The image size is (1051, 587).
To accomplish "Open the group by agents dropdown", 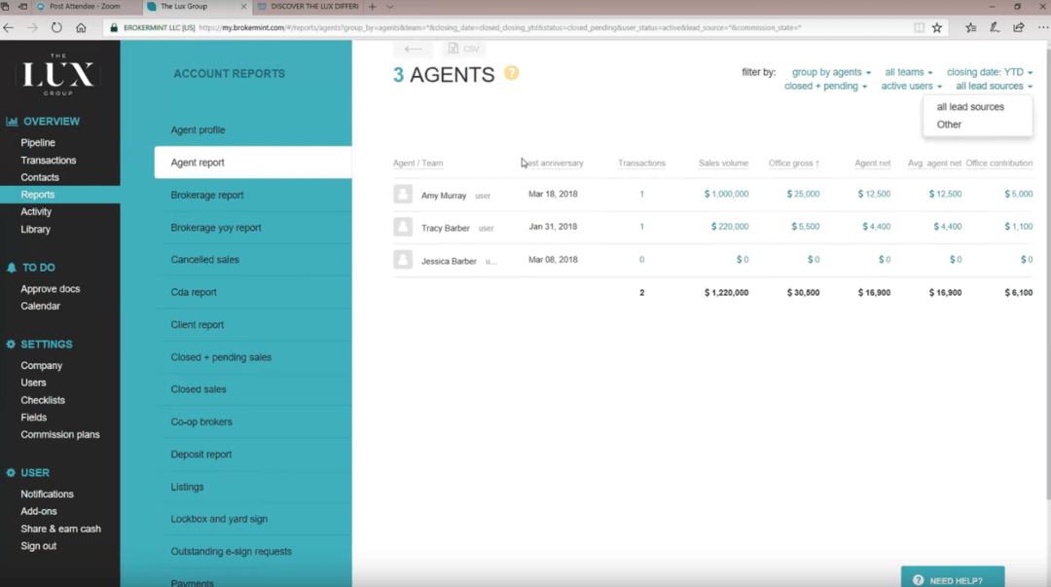I will tap(827, 71).
